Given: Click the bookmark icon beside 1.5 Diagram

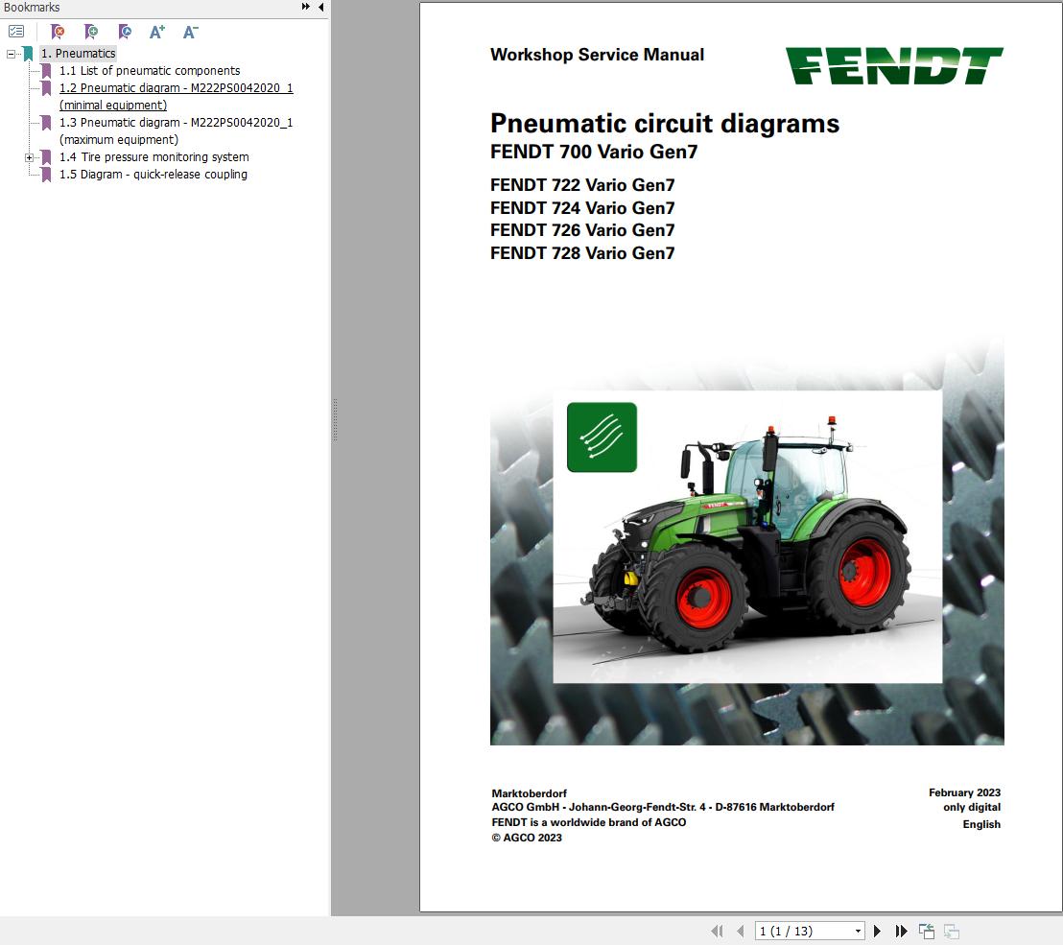Looking at the screenshot, I should point(46,175).
